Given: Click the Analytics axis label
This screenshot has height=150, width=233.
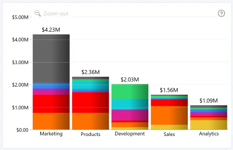Looking at the screenshot, I should [209, 134].
